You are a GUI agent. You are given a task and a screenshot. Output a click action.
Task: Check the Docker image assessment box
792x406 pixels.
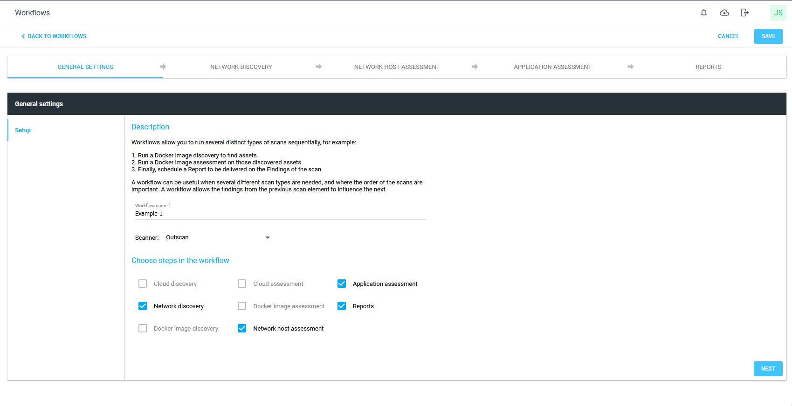click(x=242, y=306)
